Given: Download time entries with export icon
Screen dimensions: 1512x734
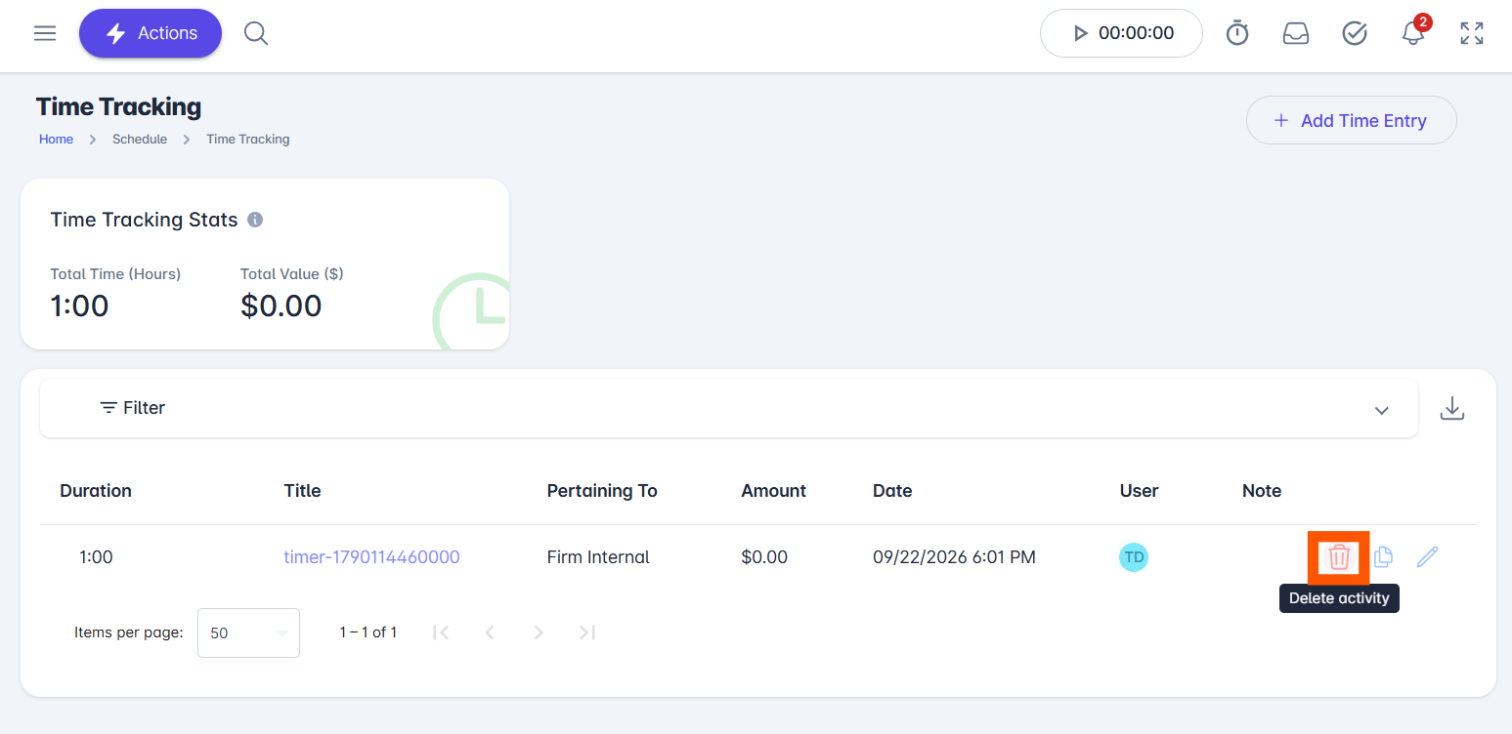Looking at the screenshot, I should [x=1452, y=408].
